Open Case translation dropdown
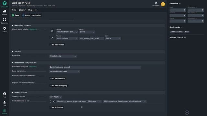207x116 pixels. point(65,72)
